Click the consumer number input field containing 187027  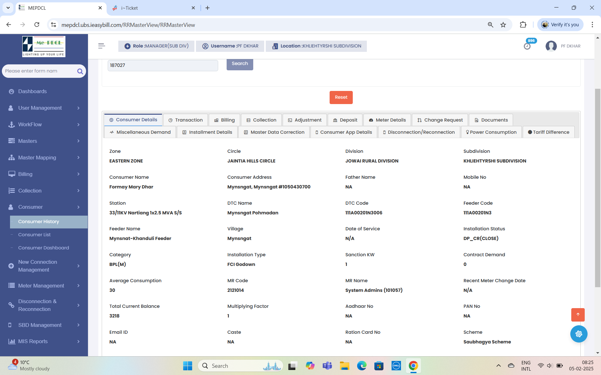(163, 65)
